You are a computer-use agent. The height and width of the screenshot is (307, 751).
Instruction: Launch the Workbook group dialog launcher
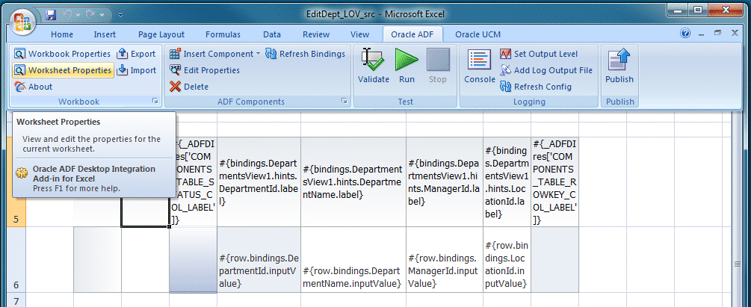pos(155,101)
